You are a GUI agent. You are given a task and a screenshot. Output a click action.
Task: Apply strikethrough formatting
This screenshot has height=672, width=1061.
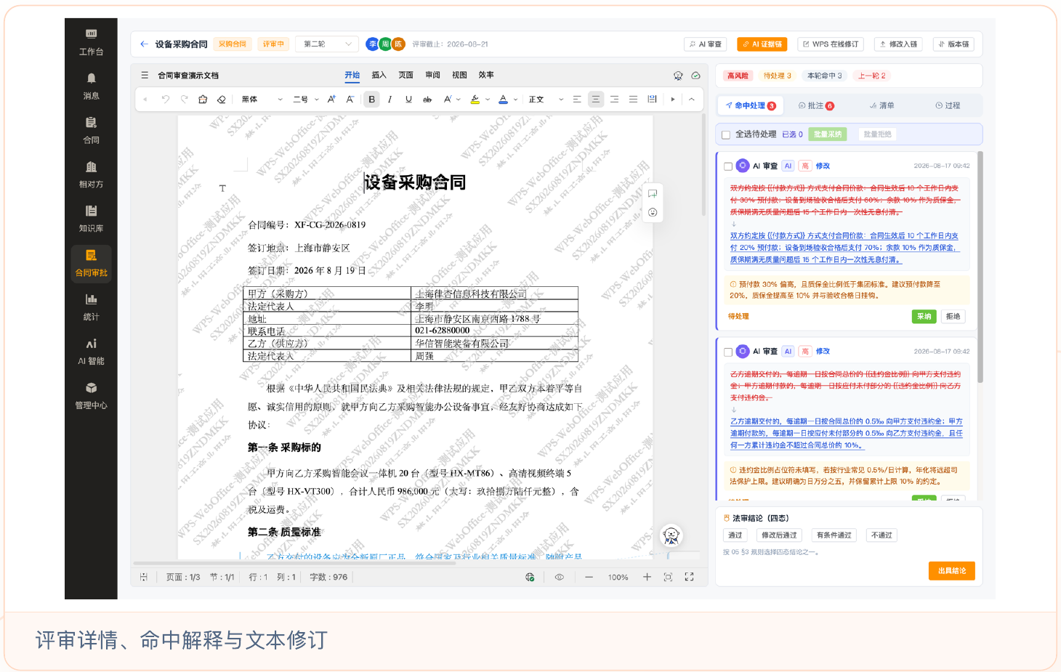[427, 100]
